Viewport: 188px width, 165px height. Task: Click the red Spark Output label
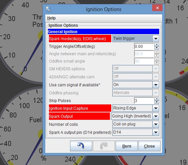click(79, 116)
